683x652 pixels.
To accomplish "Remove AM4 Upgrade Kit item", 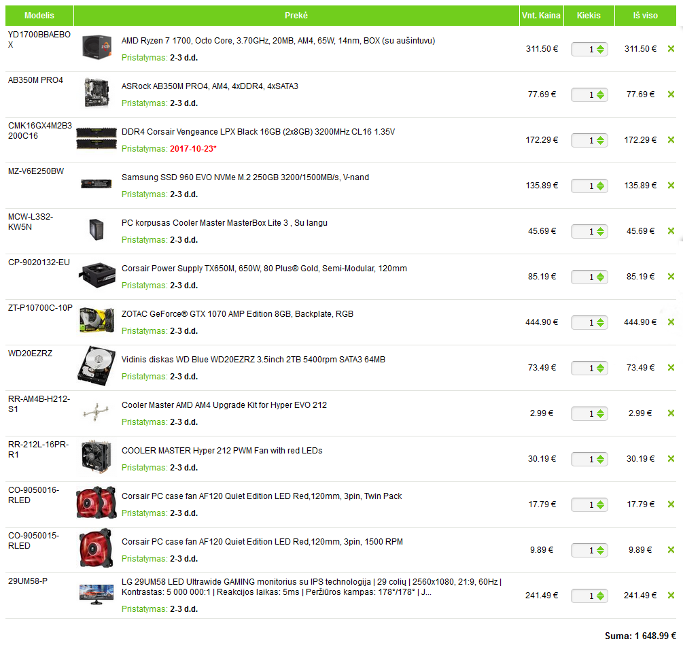I will (x=671, y=413).
